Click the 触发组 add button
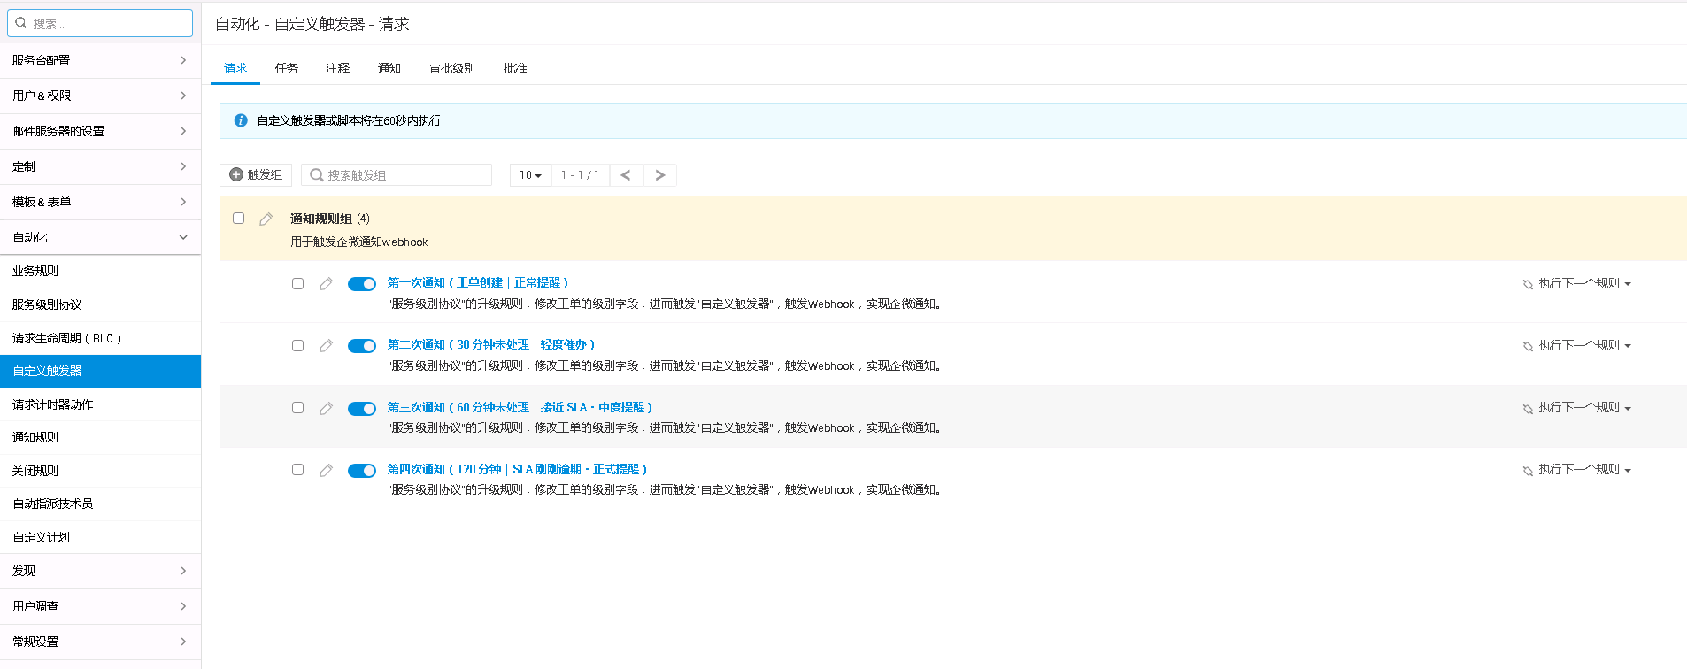1687x669 pixels. [256, 175]
